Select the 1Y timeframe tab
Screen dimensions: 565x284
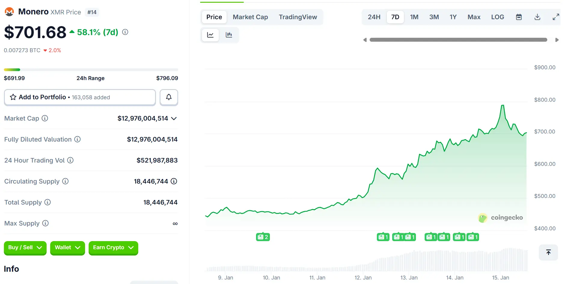point(453,17)
